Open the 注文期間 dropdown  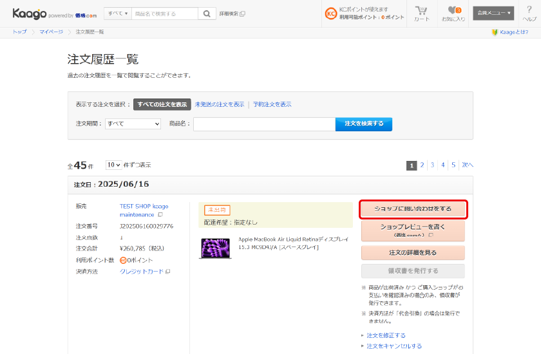[x=133, y=124]
